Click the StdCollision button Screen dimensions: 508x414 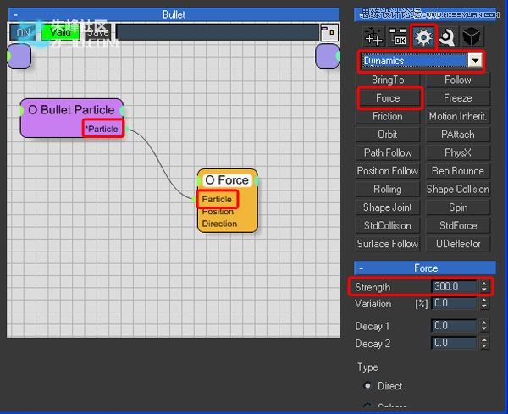click(x=388, y=225)
